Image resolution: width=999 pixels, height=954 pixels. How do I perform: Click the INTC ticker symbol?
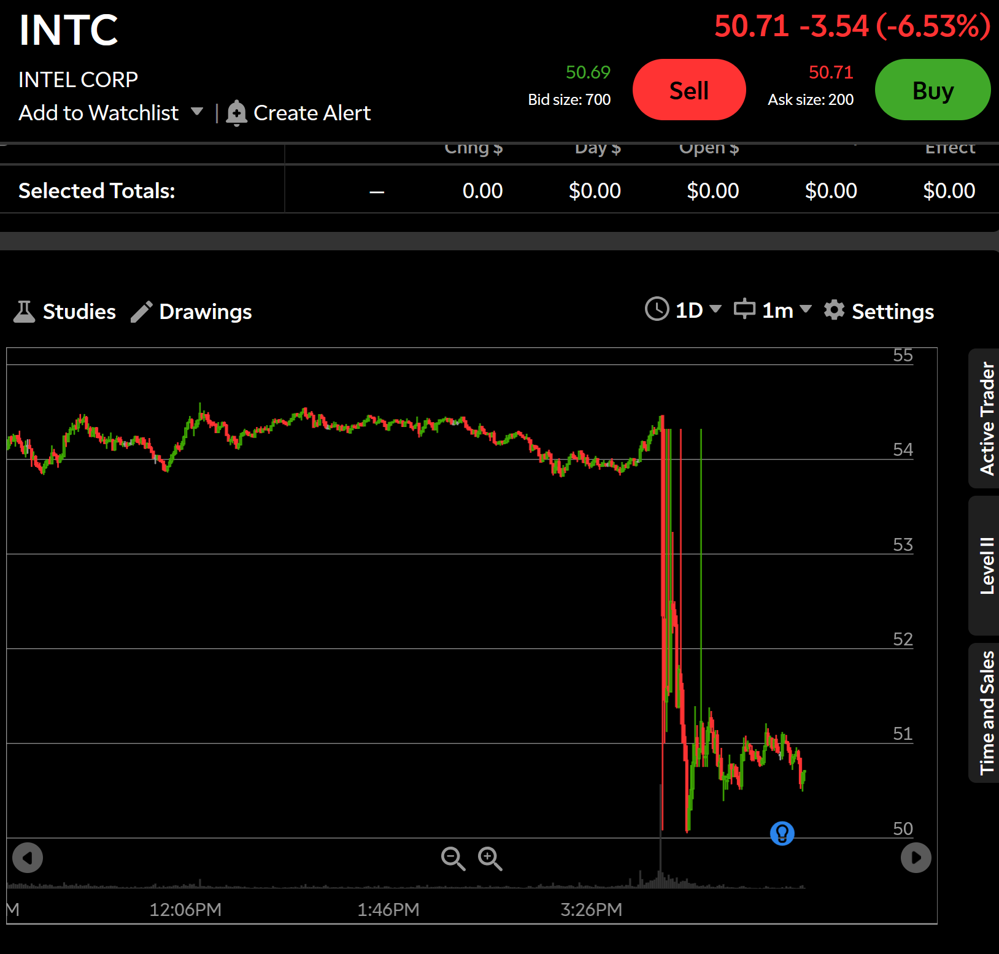tap(69, 30)
